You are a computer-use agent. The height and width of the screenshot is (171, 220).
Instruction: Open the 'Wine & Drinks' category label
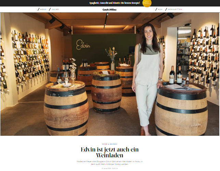(109, 144)
